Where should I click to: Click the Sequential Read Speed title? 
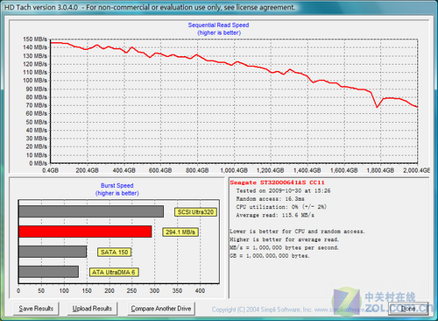[x=218, y=25]
